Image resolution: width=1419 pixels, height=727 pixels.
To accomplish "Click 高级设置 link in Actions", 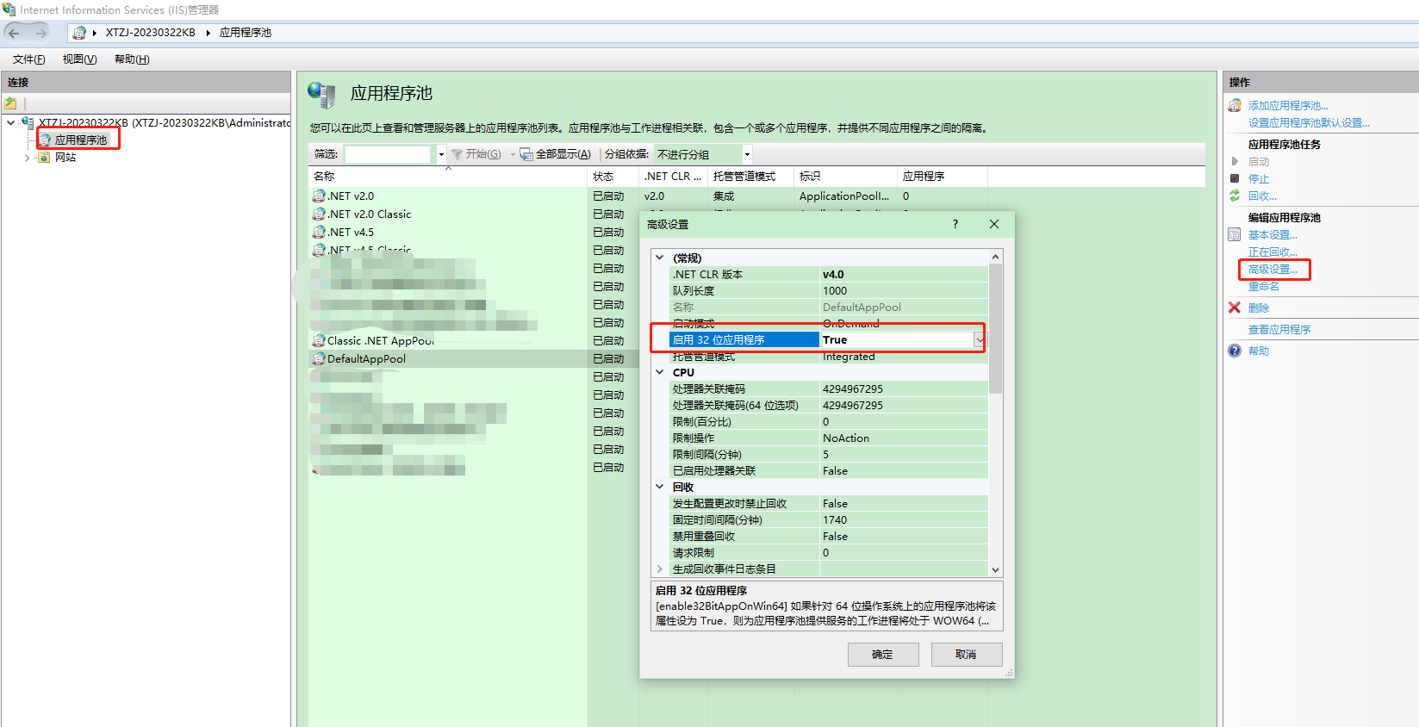I will click(1273, 269).
